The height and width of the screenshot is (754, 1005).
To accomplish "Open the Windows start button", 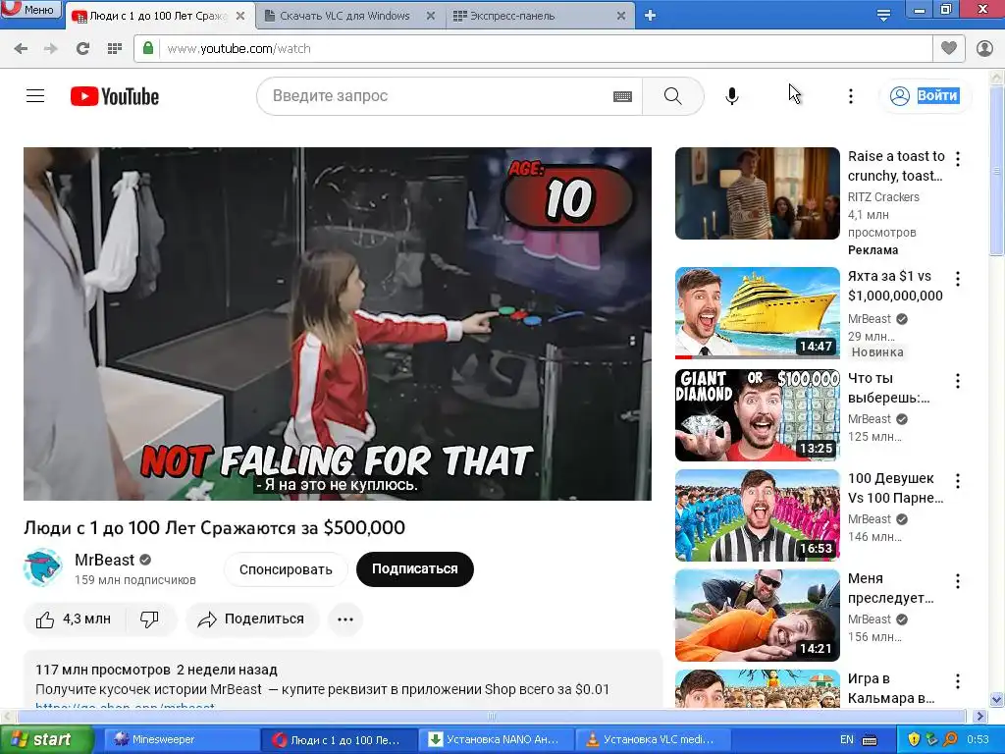I will (x=47, y=740).
